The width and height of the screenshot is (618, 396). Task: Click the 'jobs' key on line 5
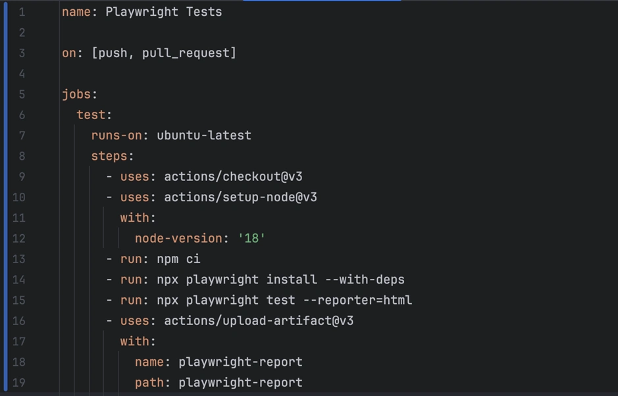(76, 94)
